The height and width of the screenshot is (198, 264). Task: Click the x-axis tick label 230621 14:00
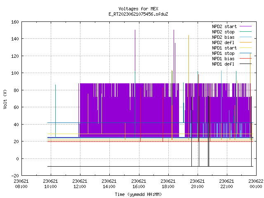pyautogui.click(x=109, y=184)
